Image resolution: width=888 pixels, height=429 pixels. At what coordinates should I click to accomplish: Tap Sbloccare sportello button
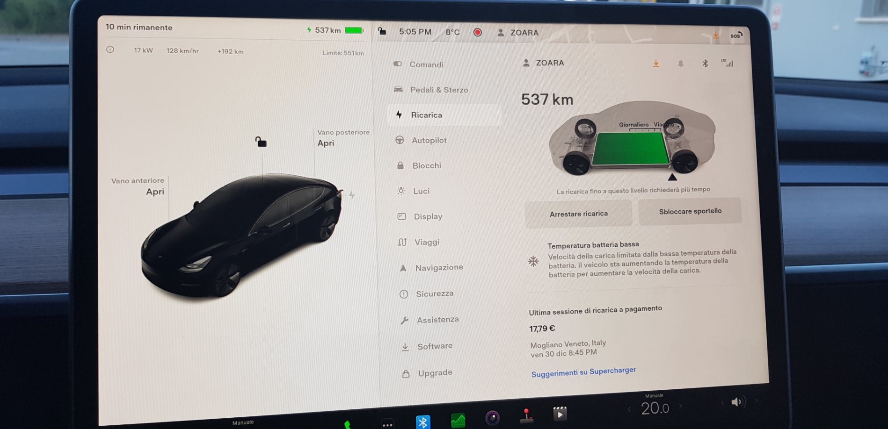690,211
